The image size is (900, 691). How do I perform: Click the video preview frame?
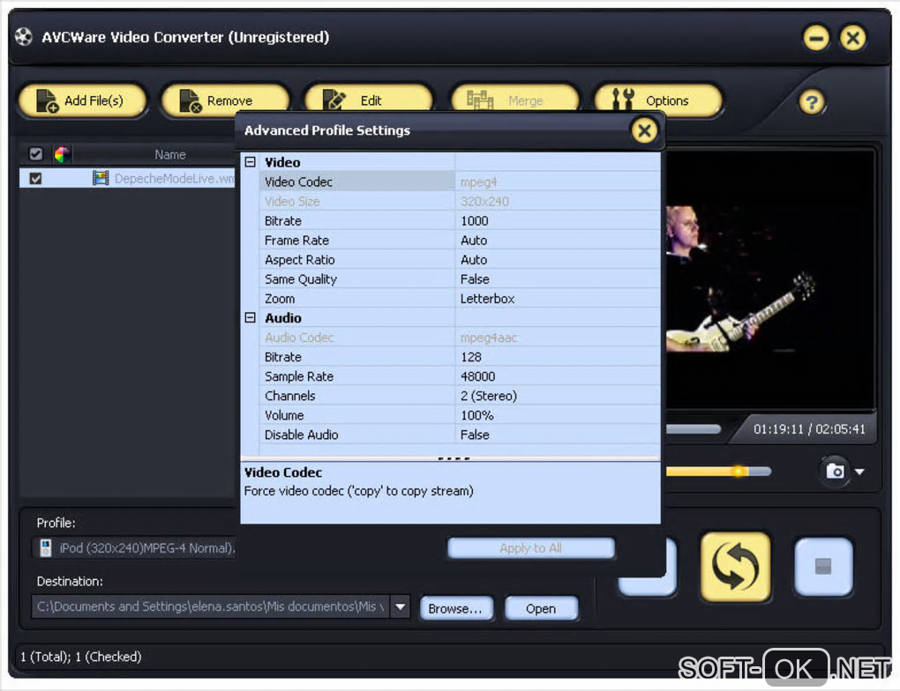coord(769,280)
